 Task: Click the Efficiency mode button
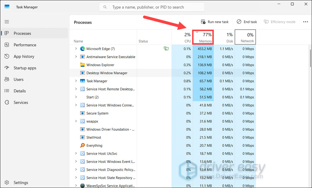[x=280, y=22]
